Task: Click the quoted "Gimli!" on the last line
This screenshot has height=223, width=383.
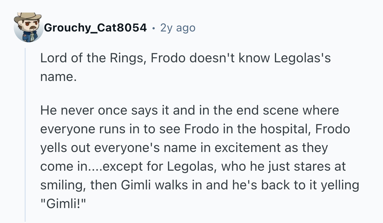Action: (64, 203)
